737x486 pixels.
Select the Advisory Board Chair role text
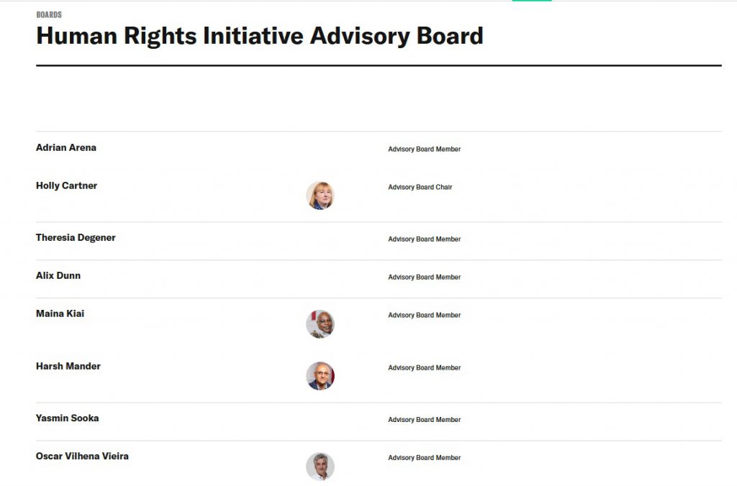click(x=420, y=187)
